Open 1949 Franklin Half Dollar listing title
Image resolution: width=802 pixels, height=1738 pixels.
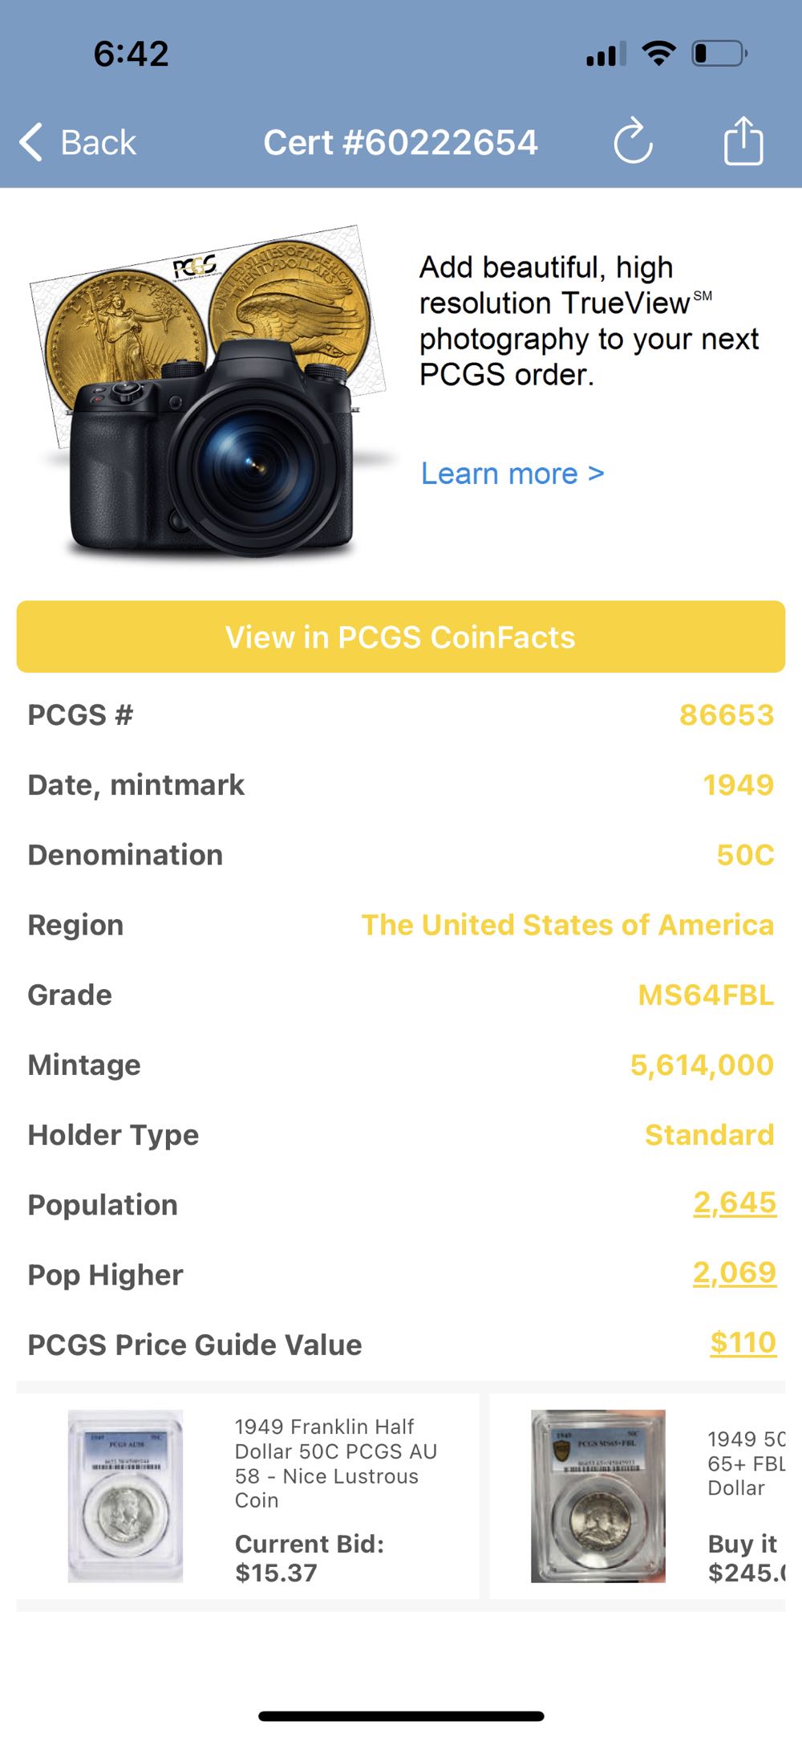[335, 1463]
